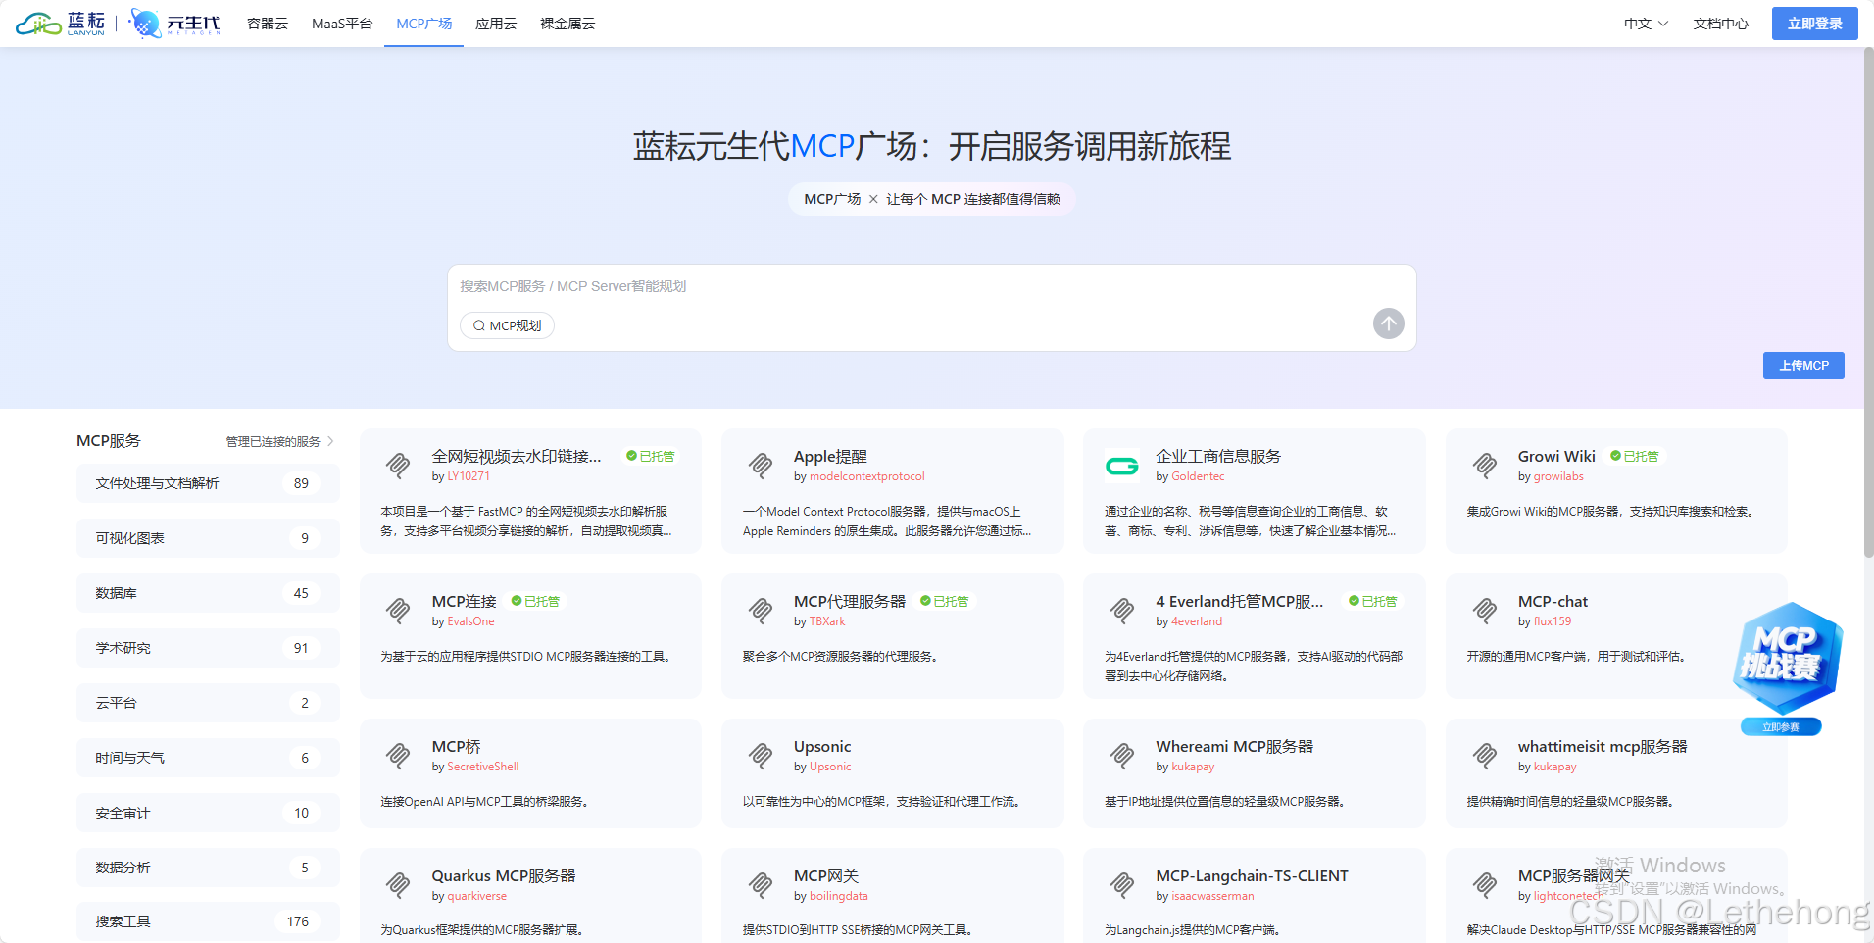The width and height of the screenshot is (1874, 943).
Task: Open author link SecretiveShell
Action: [x=483, y=767]
